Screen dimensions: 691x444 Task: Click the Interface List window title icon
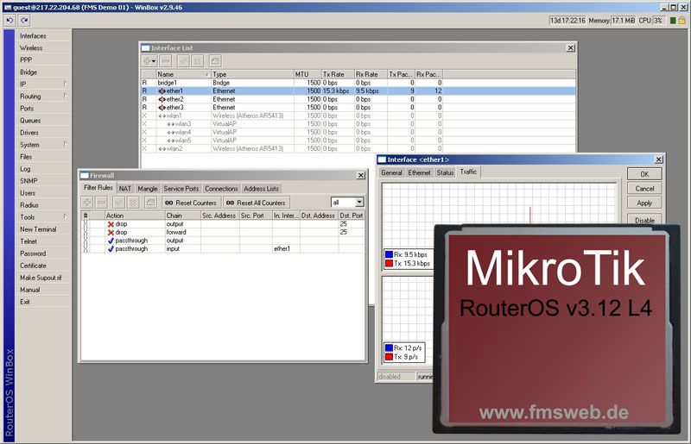point(145,48)
